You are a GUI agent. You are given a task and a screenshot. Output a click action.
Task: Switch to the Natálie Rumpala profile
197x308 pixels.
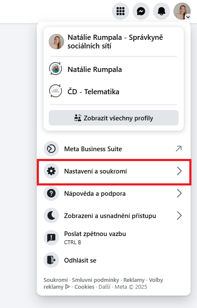(114, 69)
